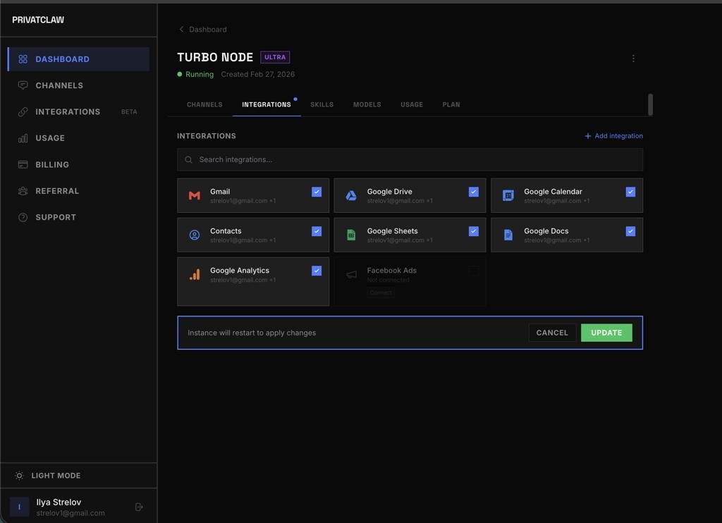Switch to the Skills tab

tap(322, 104)
